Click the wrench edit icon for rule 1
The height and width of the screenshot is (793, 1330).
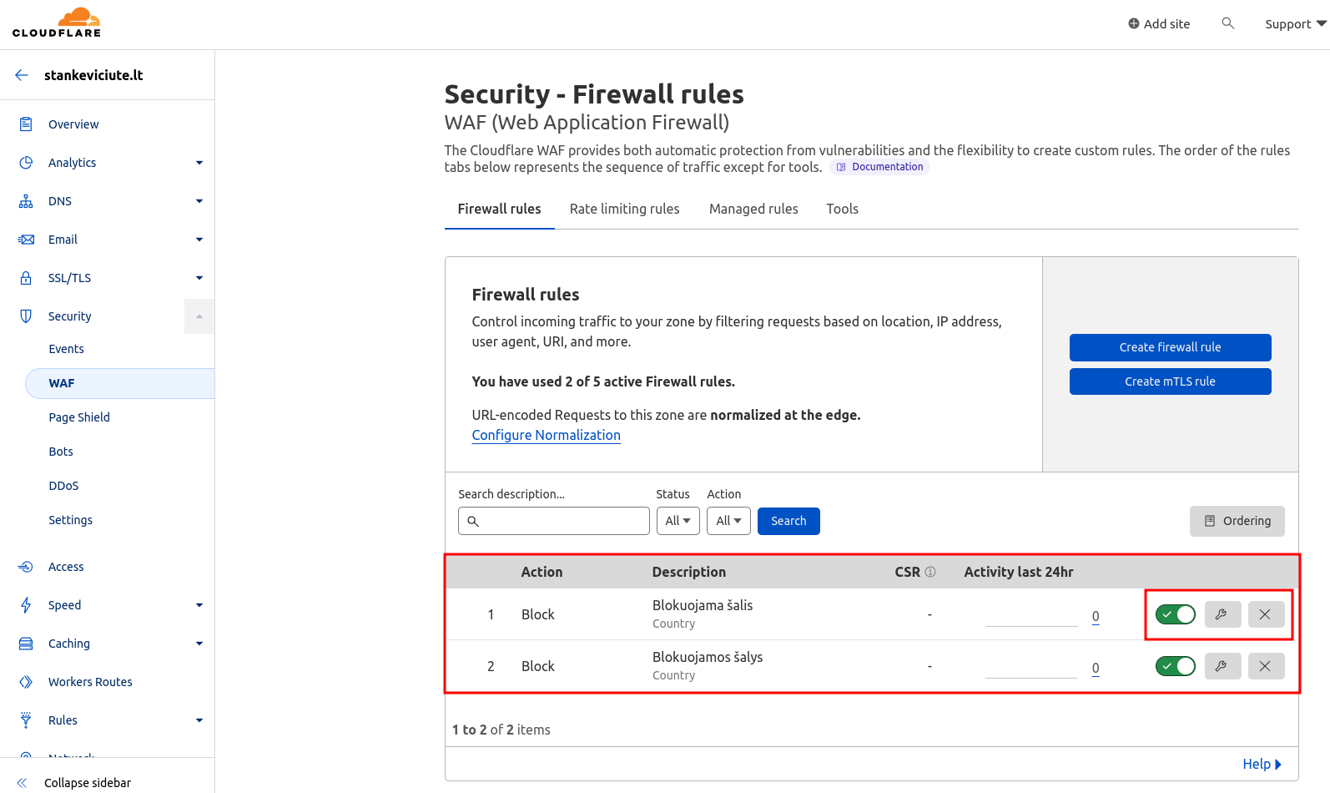tap(1222, 614)
